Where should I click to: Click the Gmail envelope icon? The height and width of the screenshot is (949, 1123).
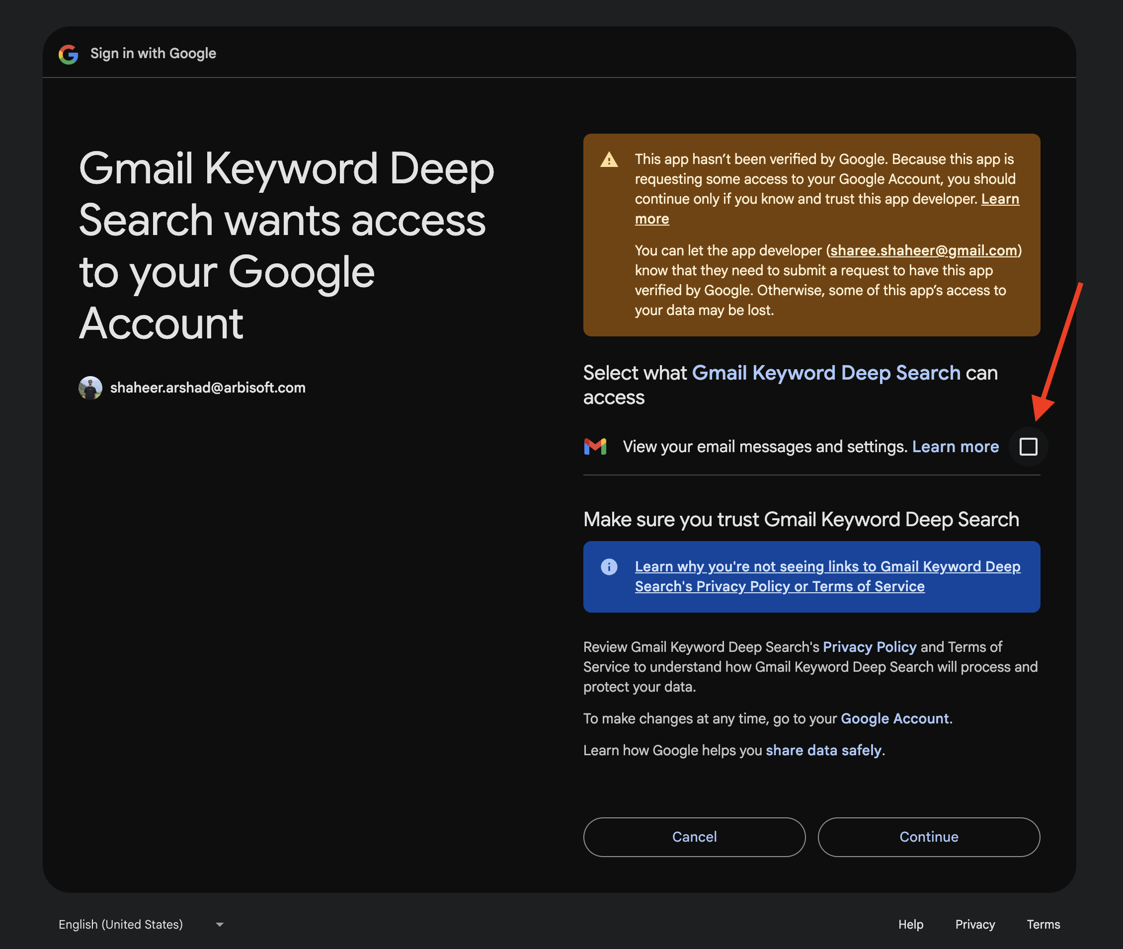(595, 447)
